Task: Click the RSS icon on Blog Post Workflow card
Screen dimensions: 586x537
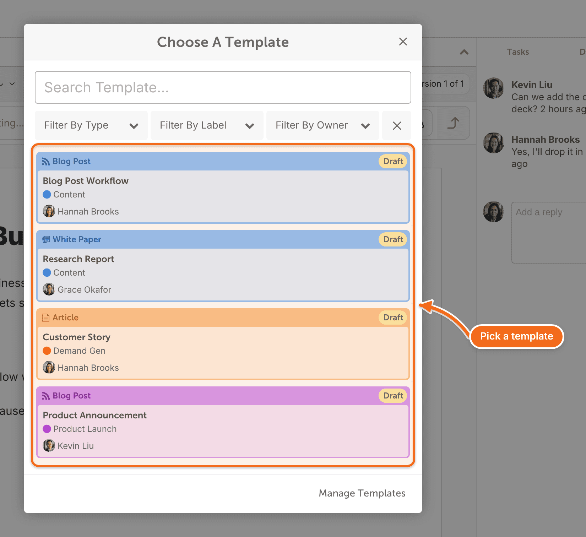Action: [46, 162]
